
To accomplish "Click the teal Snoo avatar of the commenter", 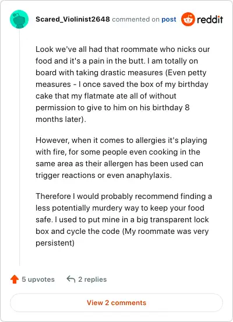I will [19, 19].
